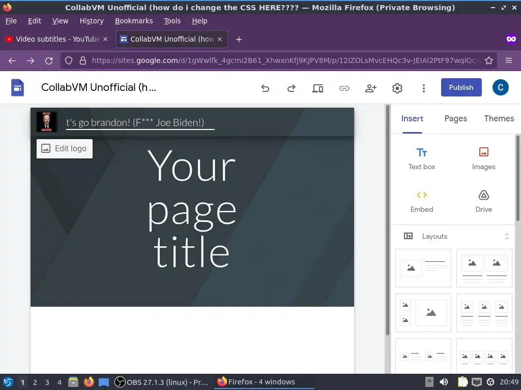Edit the site document title field
The width and height of the screenshot is (521, 390).
98,87
